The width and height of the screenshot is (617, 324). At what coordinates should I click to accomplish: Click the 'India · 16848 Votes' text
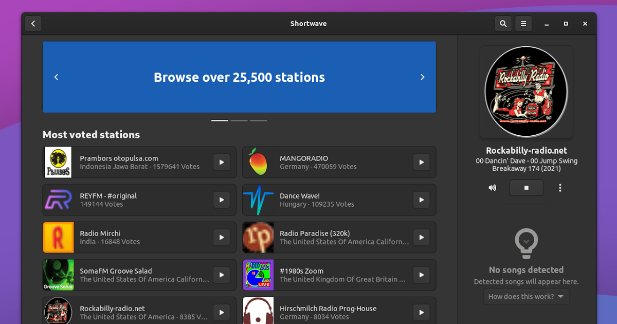[x=110, y=242]
